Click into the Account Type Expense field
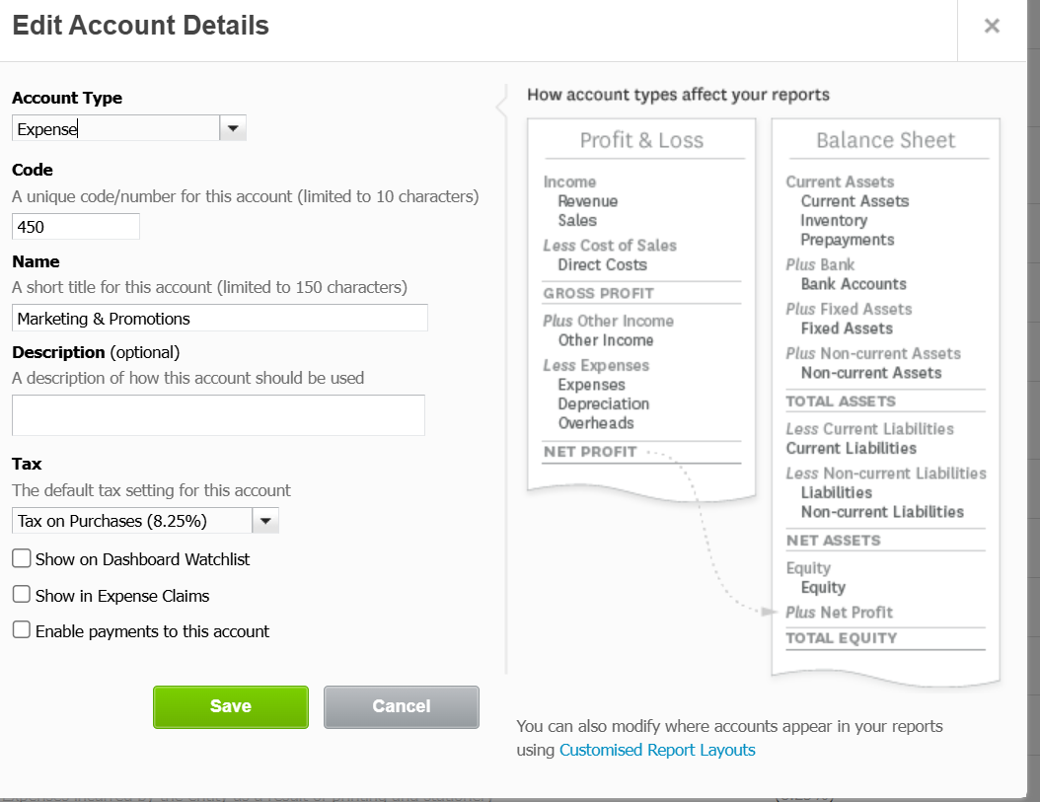Image resolution: width=1040 pixels, height=802 pixels. [x=115, y=128]
